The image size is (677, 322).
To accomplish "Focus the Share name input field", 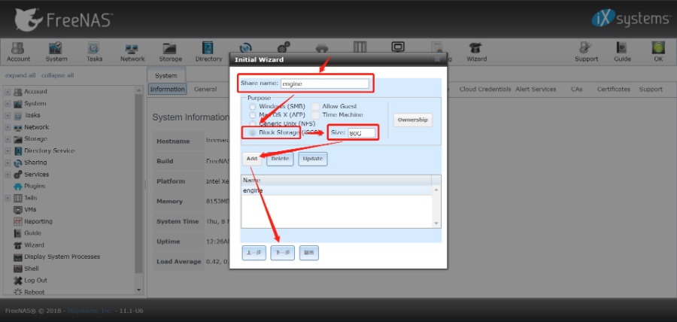I will tap(325, 84).
